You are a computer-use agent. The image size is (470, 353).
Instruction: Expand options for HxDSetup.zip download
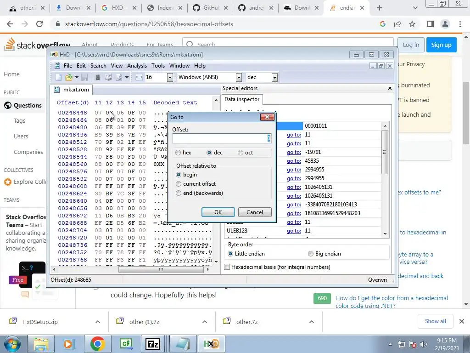point(98,322)
